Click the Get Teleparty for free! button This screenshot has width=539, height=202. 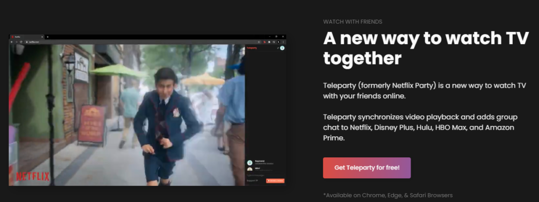[x=367, y=168]
